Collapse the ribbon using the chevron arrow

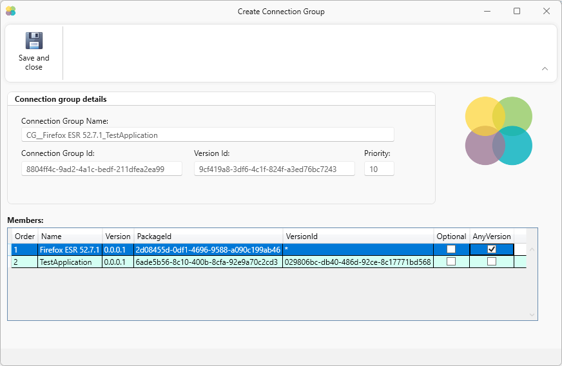(545, 68)
